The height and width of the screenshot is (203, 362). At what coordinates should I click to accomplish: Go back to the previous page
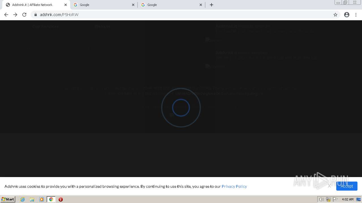click(x=6, y=15)
